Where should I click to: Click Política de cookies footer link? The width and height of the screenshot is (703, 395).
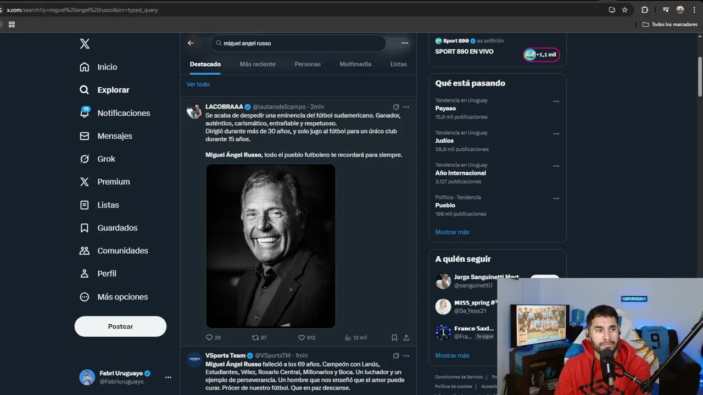[x=454, y=386]
